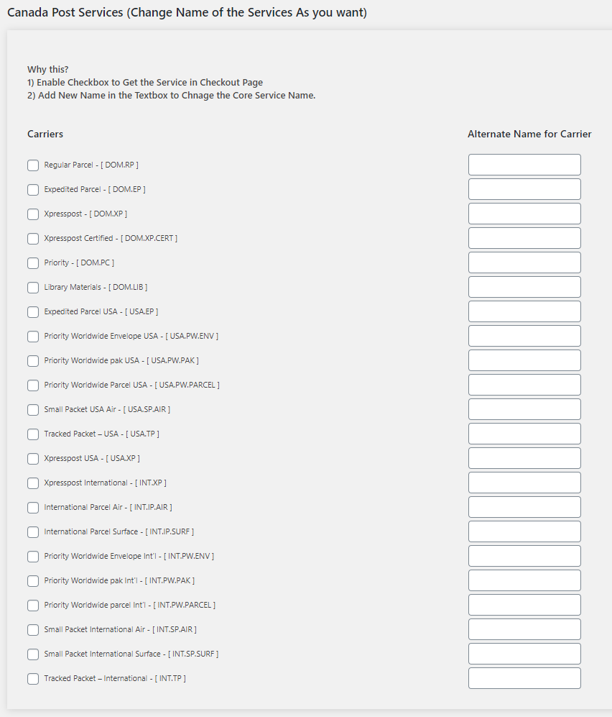Enable Tracked Packet – International checkbox
The image size is (612, 717).
click(x=33, y=679)
